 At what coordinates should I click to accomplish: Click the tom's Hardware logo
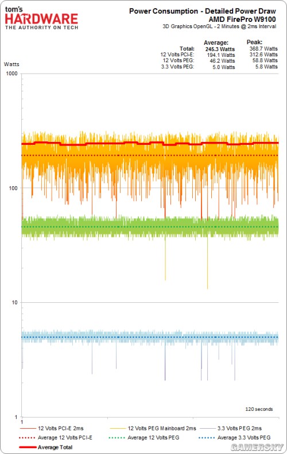42,18
